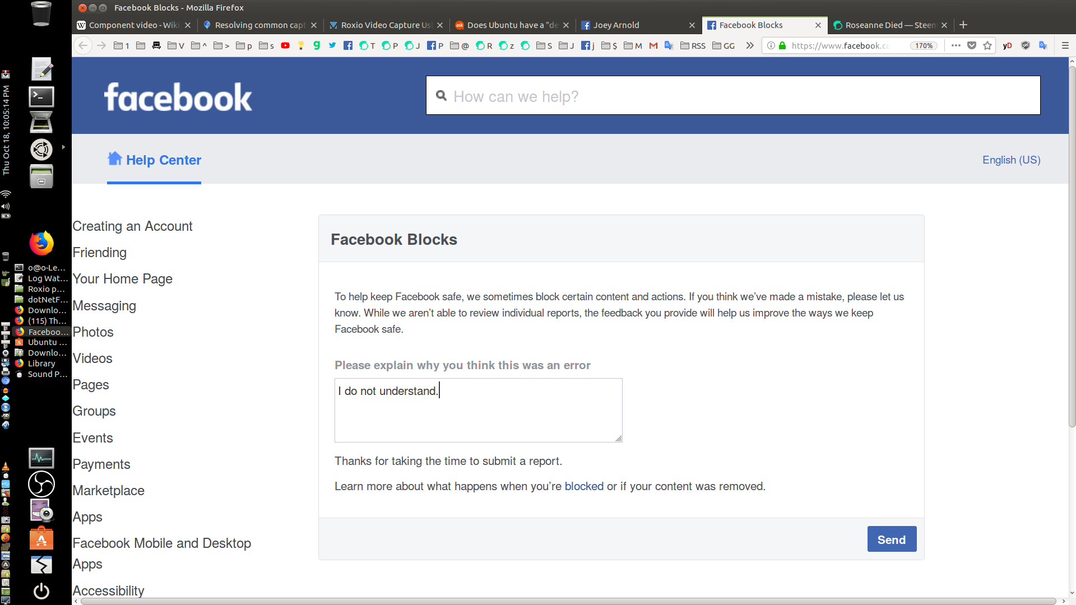
Task: Click the Help Center home icon
Action: click(115, 159)
